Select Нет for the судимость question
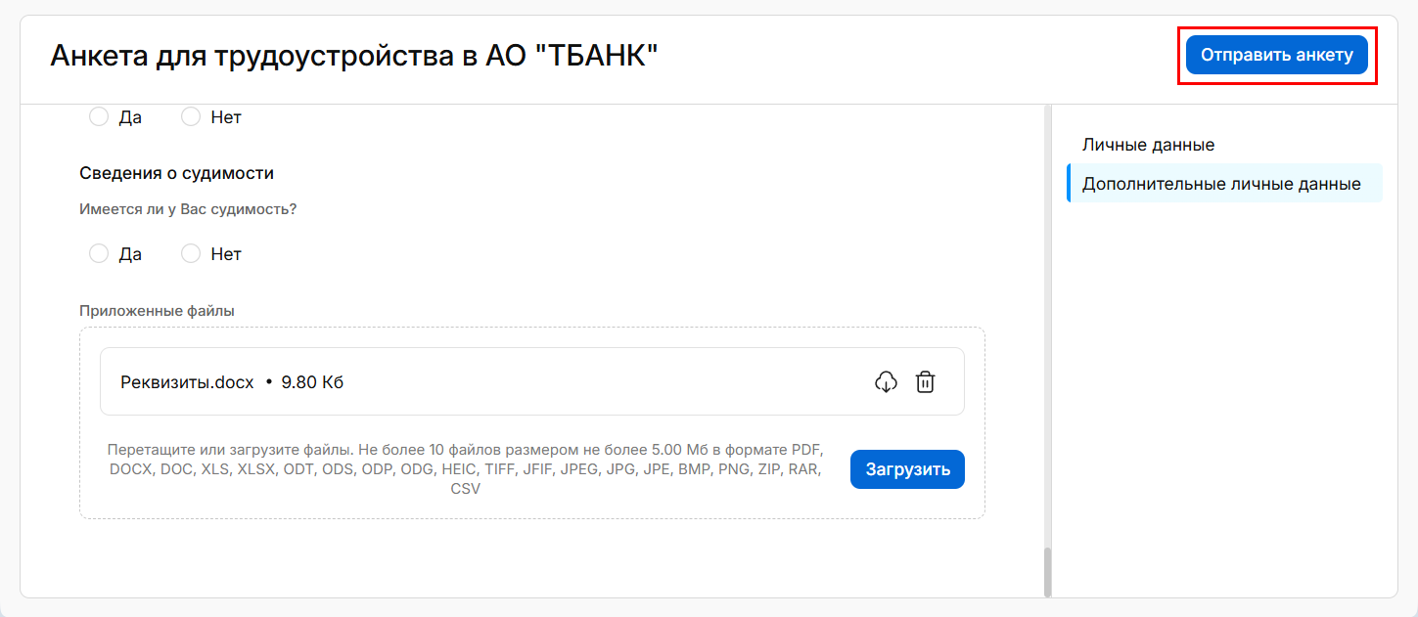 192,254
